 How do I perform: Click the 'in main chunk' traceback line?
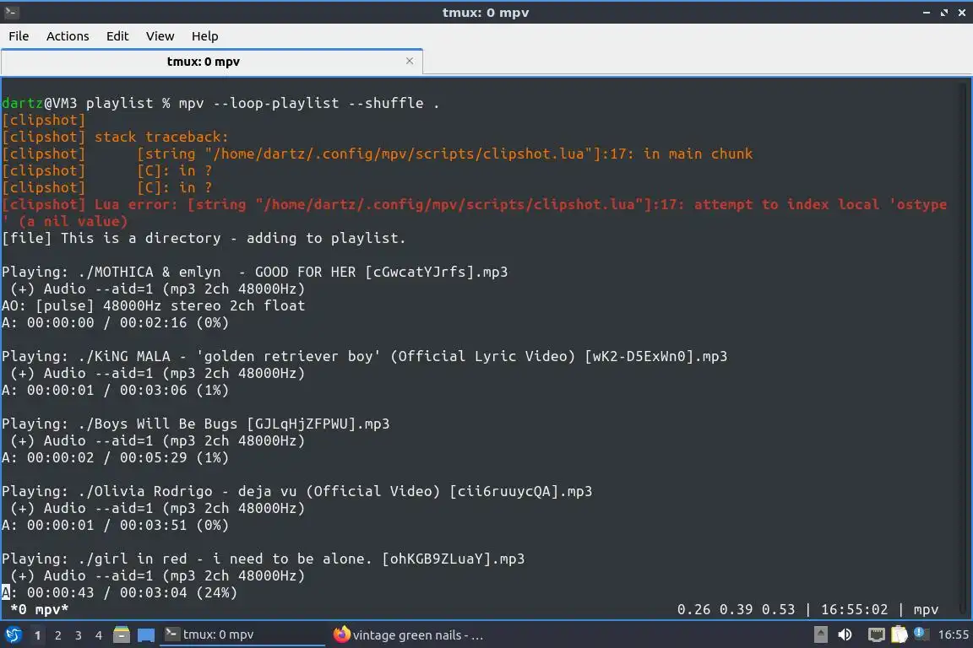(378, 154)
